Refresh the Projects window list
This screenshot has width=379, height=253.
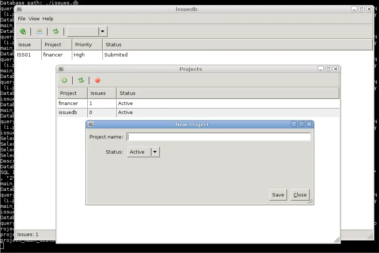81,80
